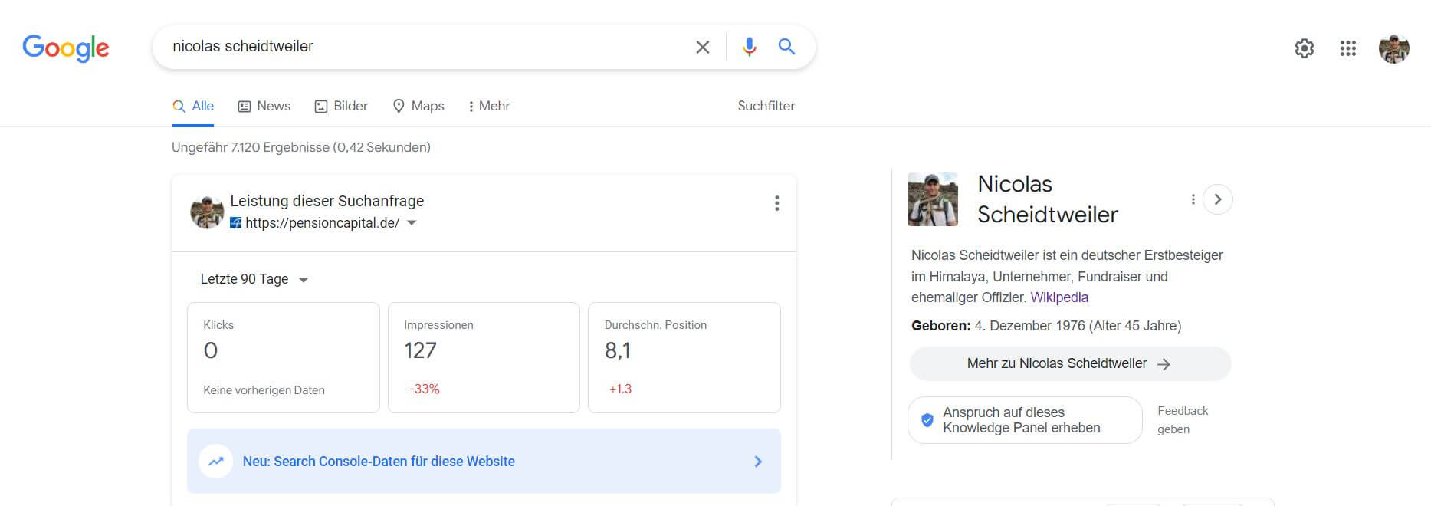Click the Nicolas Scheidtweiler panel title
Screen dimensions: 1431x506
click(x=1048, y=199)
